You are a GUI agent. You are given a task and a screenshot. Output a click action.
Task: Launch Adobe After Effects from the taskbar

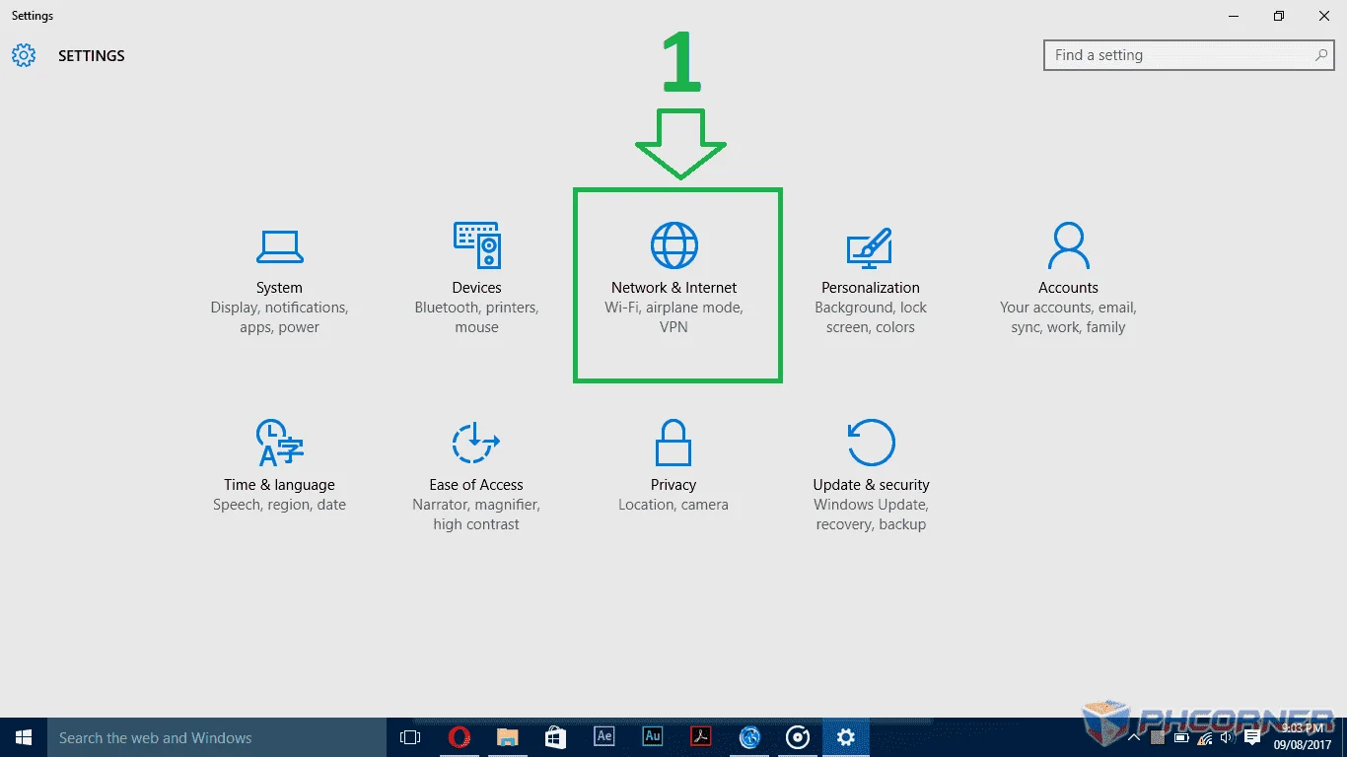[603, 737]
